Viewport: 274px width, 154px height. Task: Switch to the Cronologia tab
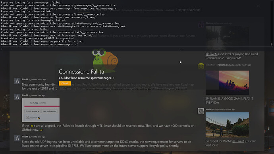[127, 10]
